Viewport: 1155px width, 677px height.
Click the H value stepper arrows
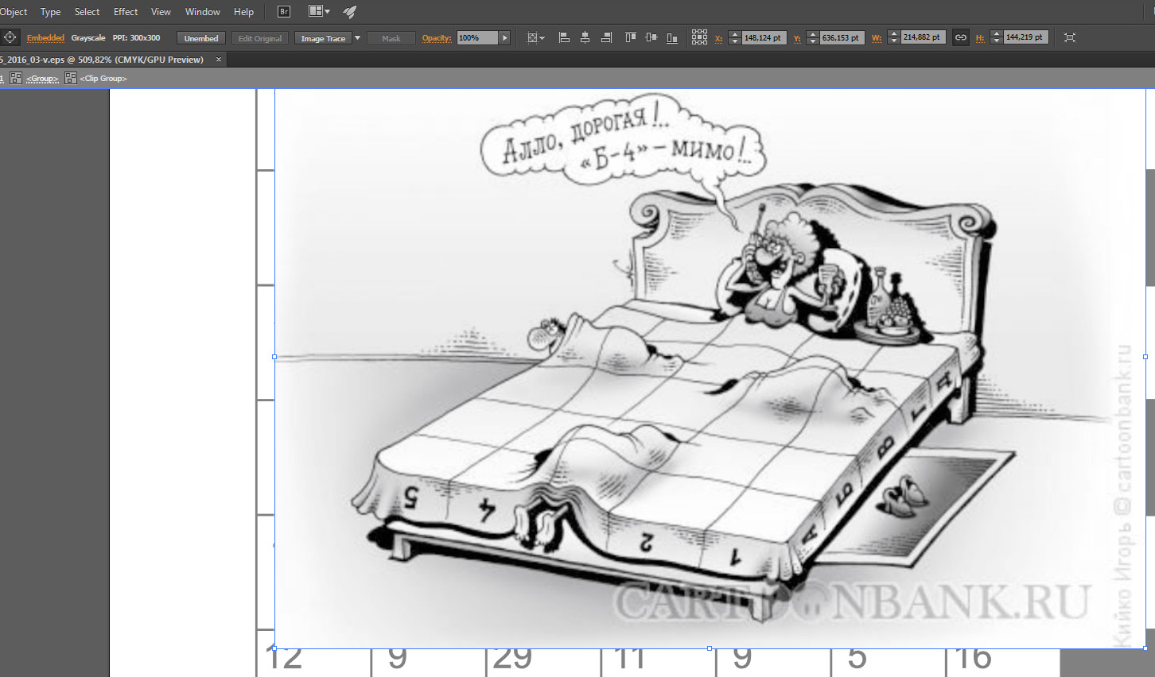click(997, 37)
